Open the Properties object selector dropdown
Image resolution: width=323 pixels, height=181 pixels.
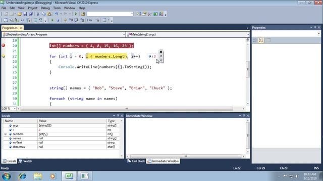pos(318,34)
